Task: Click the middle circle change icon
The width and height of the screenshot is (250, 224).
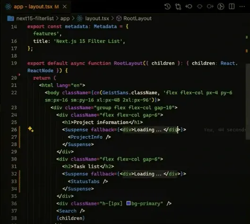Action: 199,7
